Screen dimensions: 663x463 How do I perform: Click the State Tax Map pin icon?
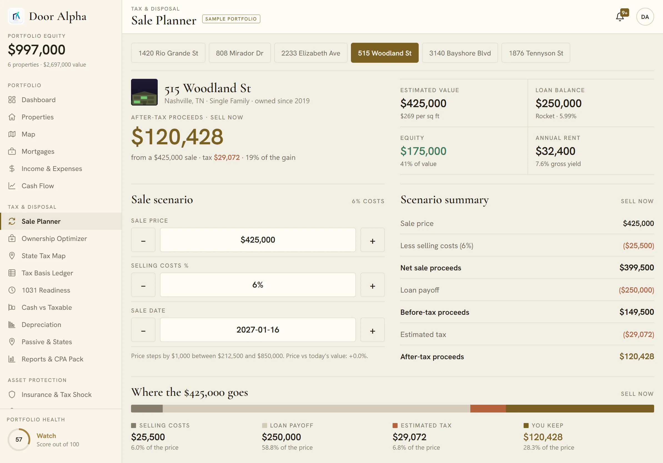[12, 256]
